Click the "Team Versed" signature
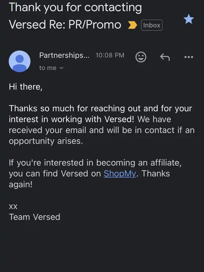Viewport: 204px width, 272px height. pos(34,217)
